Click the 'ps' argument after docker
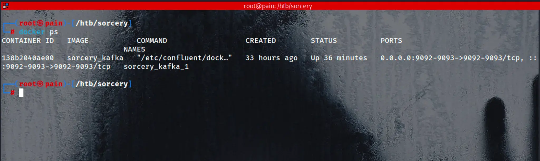The width and height of the screenshot is (540, 161). (x=54, y=32)
